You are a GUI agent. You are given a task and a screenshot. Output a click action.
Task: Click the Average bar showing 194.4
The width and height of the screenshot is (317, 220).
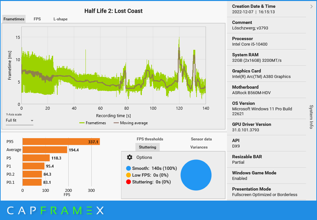(x=45, y=150)
